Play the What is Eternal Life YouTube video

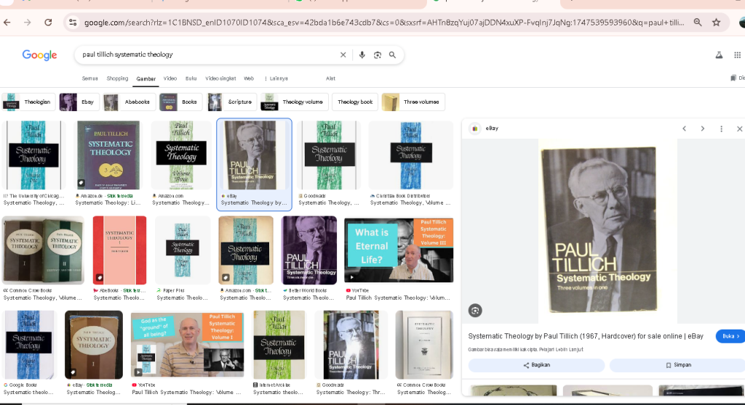point(399,250)
